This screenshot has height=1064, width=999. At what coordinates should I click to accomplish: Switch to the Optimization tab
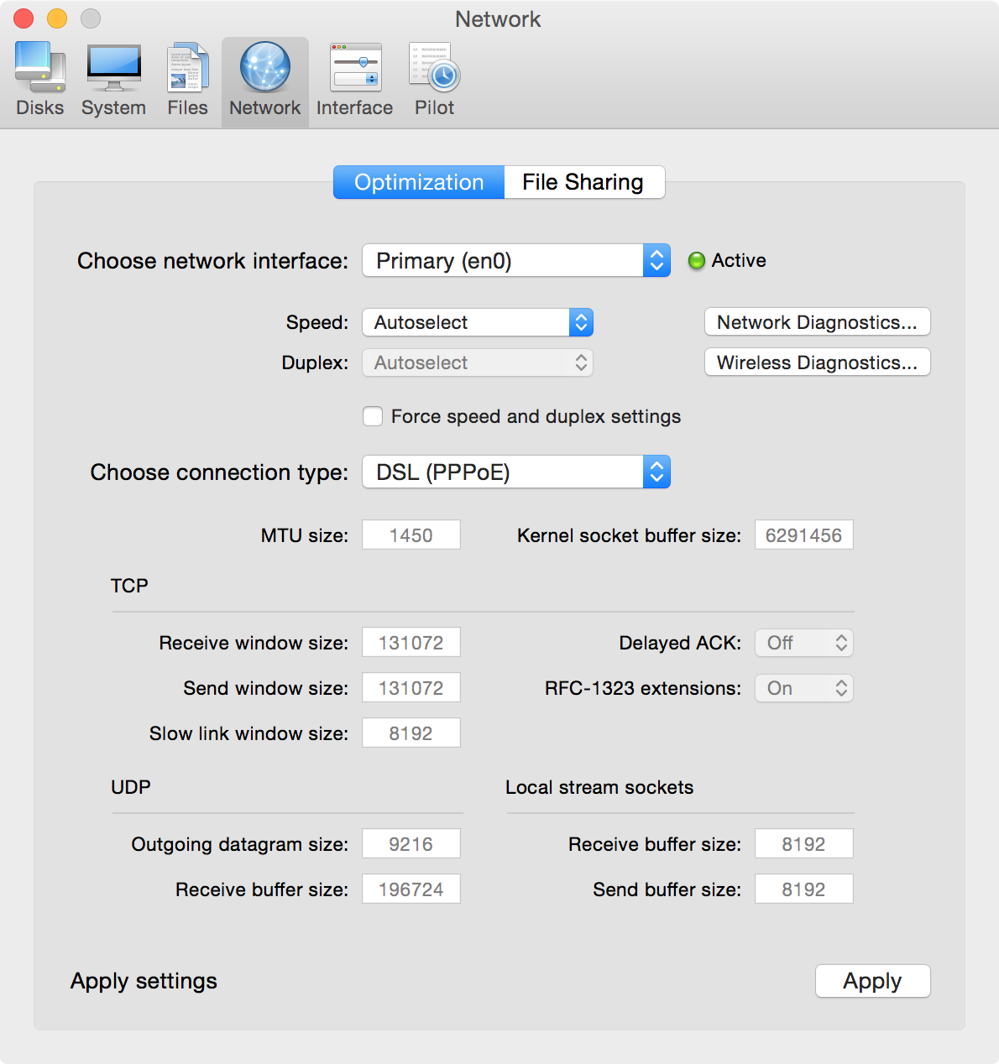pos(419,182)
